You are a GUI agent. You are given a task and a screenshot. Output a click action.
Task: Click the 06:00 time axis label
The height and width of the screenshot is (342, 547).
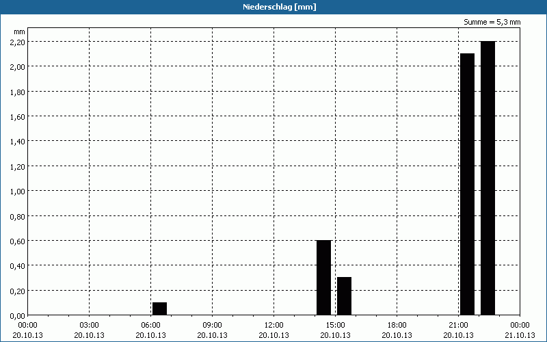150,326
